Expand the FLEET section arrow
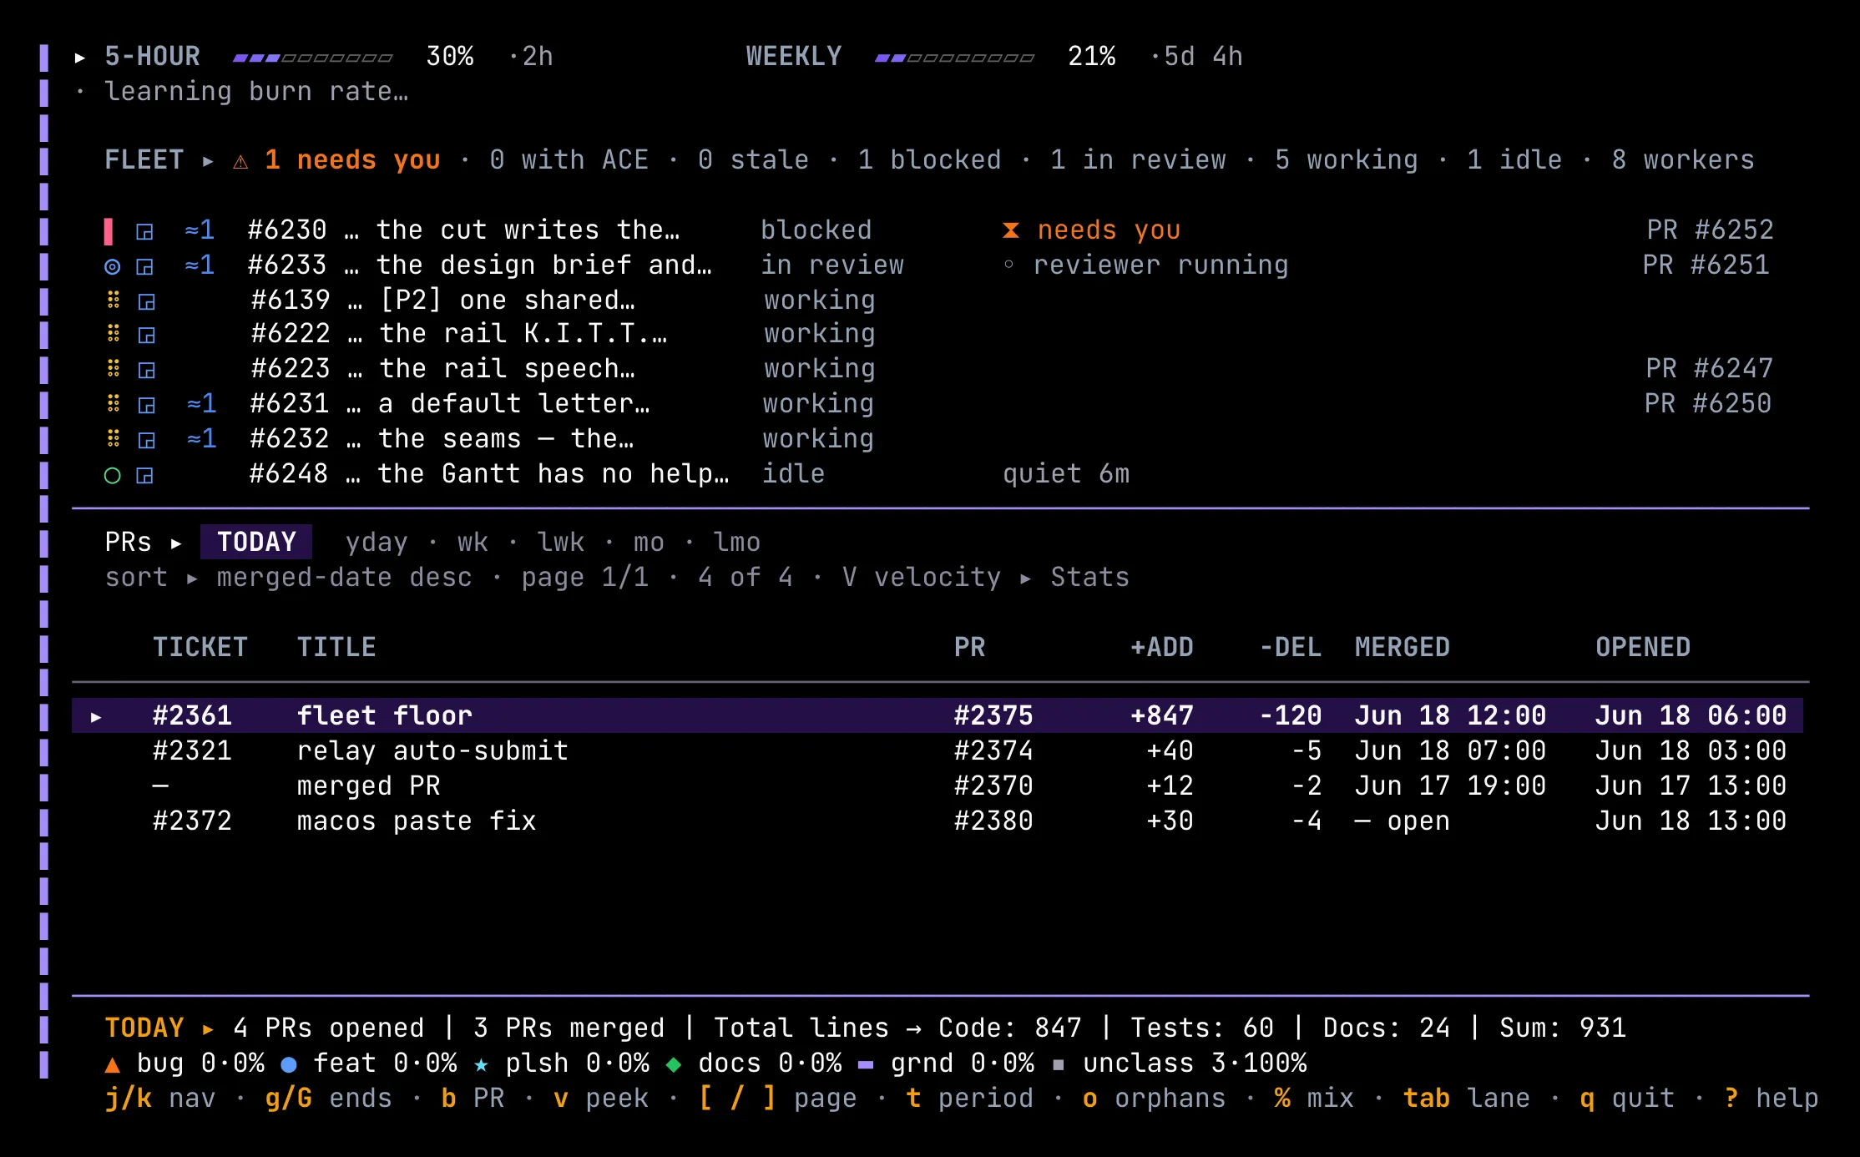The image size is (1860, 1157). [208, 161]
